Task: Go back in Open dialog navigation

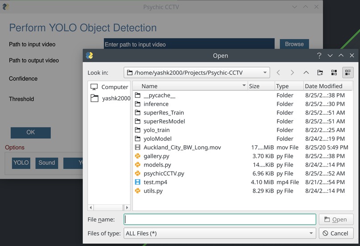Action: [278, 73]
